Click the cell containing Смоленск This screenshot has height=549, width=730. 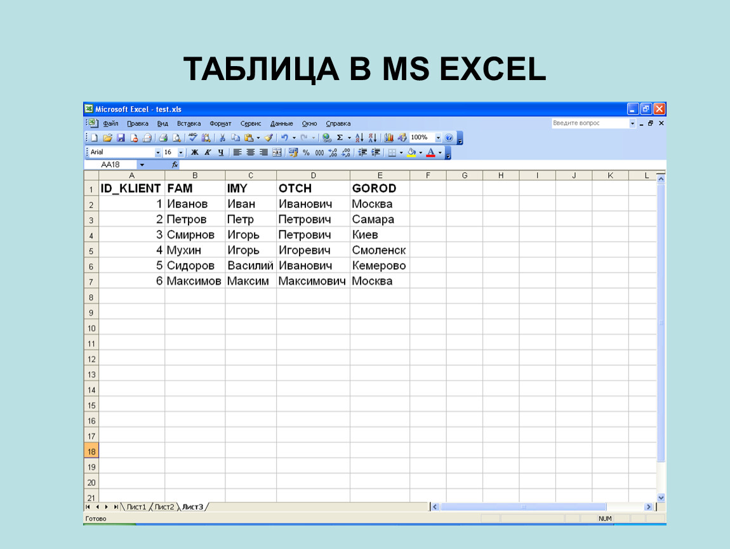380,250
